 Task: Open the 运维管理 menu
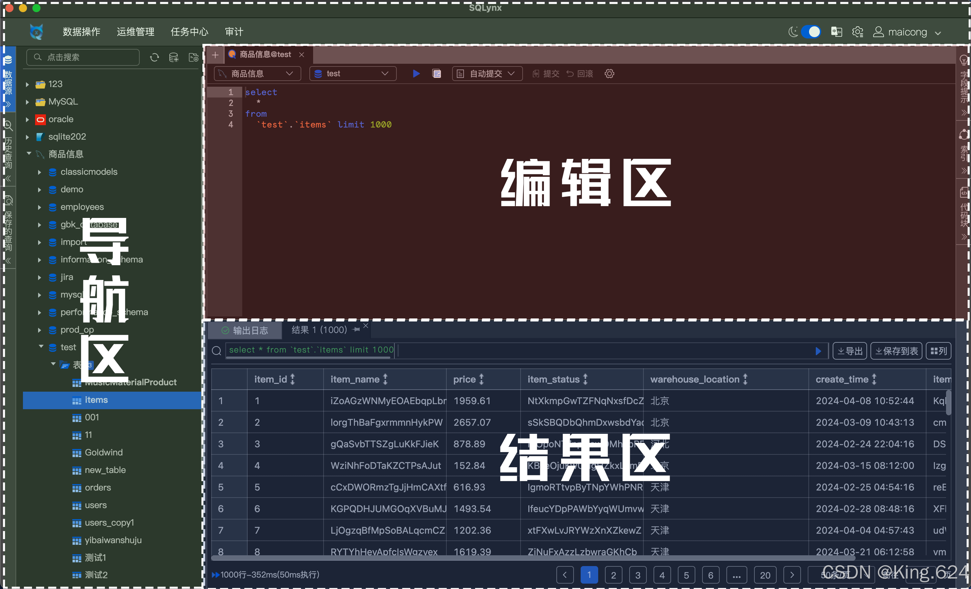tap(135, 32)
